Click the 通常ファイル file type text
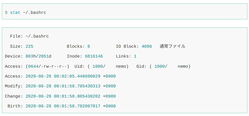The image size is (249, 116). 173,46
